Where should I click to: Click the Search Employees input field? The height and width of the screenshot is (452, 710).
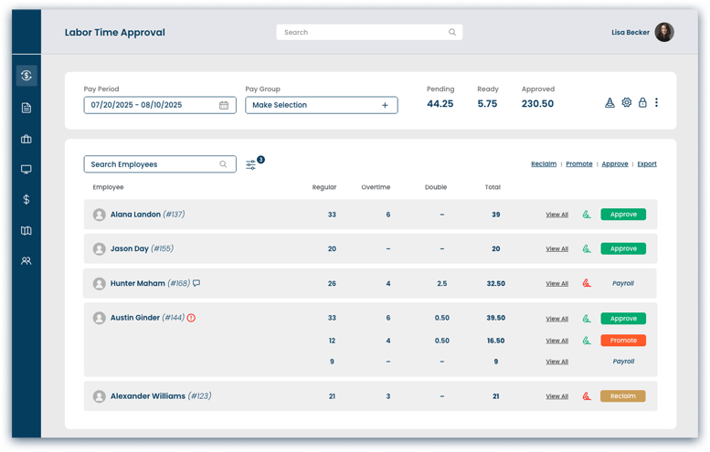(x=153, y=164)
